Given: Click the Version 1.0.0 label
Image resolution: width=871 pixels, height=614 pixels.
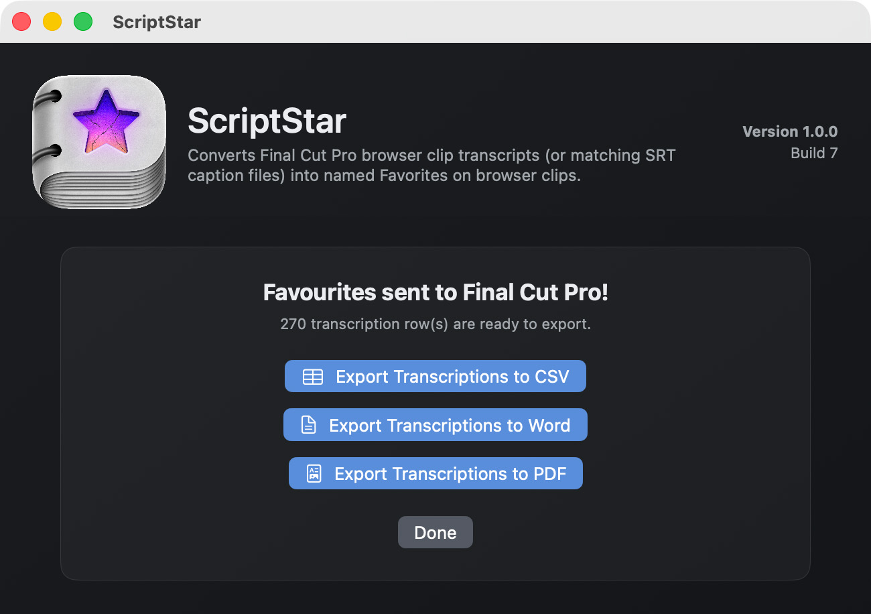Looking at the screenshot, I should [x=790, y=131].
